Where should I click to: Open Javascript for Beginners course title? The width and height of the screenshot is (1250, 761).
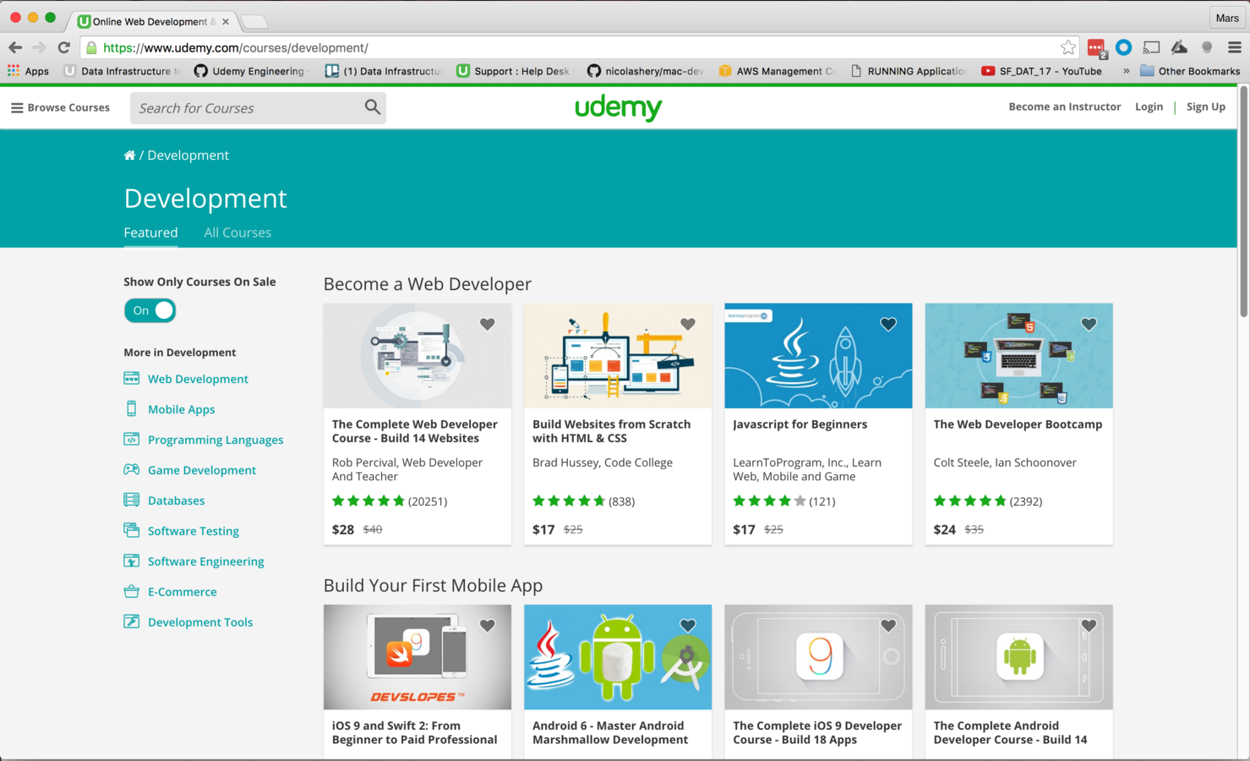pos(800,424)
